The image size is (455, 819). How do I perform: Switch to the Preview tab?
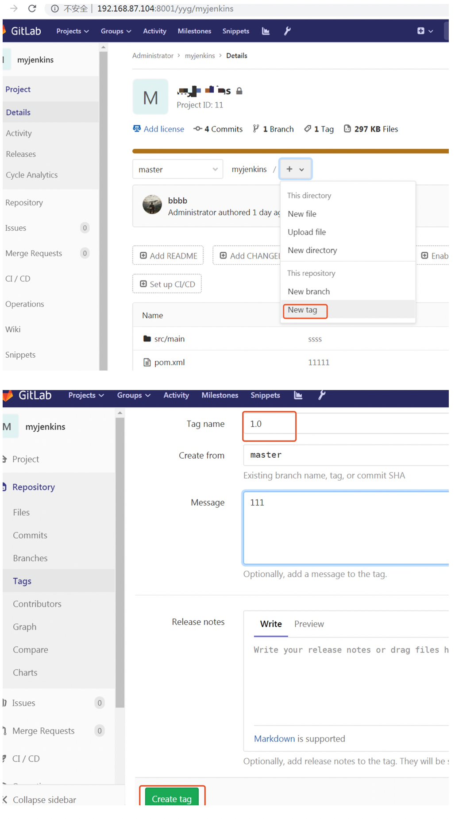click(x=309, y=624)
